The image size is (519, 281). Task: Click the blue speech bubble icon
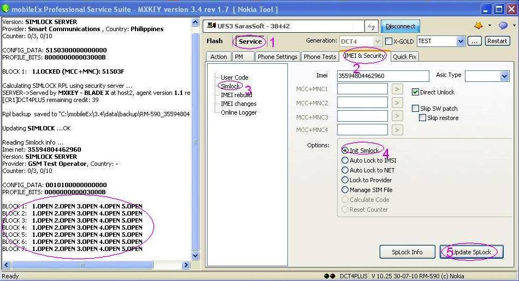pyautogui.click(x=503, y=26)
